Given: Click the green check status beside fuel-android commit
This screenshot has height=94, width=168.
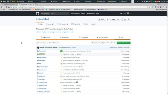Looking at the screenshot, I should pos(61,51).
